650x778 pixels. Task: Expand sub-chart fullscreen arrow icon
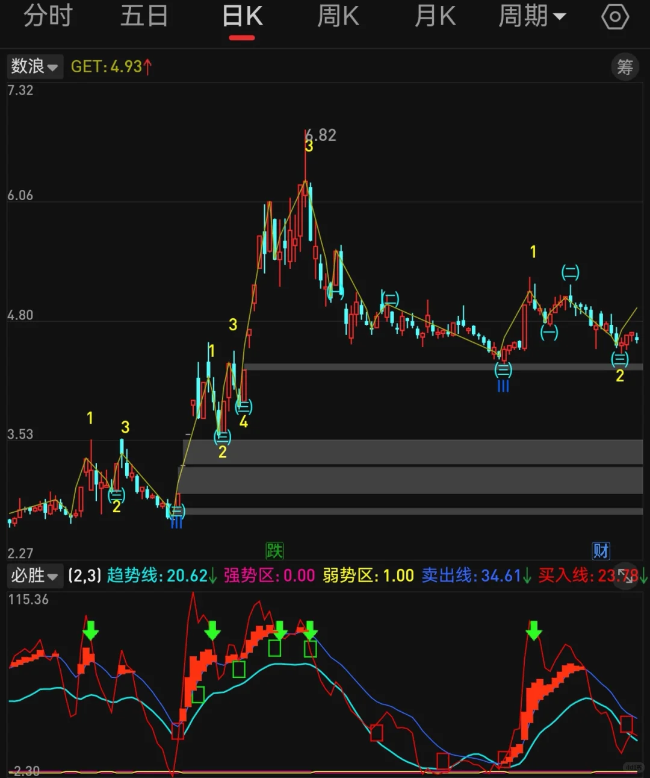pyautogui.click(x=627, y=576)
